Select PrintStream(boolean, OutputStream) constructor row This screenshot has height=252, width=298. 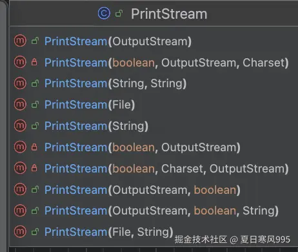tap(154, 147)
